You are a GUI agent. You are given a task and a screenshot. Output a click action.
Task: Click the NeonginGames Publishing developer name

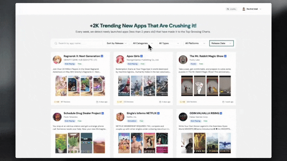143,60
